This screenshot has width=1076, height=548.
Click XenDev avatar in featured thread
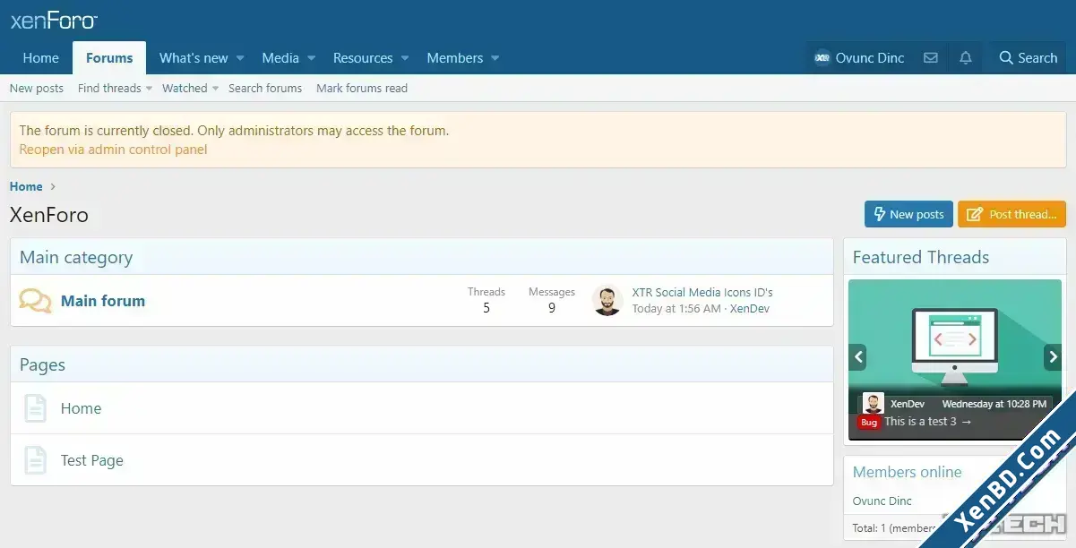(x=873, y=404)
